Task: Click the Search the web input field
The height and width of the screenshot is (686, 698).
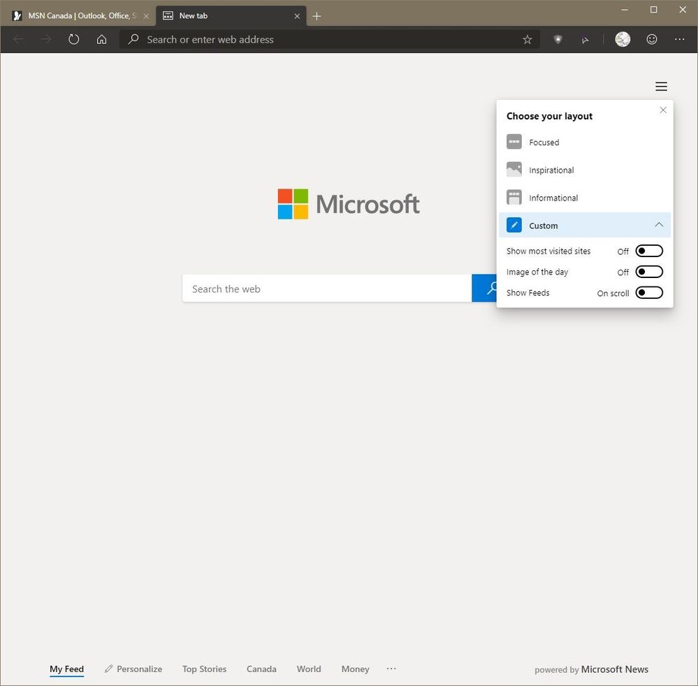Action: pos(327,289)
